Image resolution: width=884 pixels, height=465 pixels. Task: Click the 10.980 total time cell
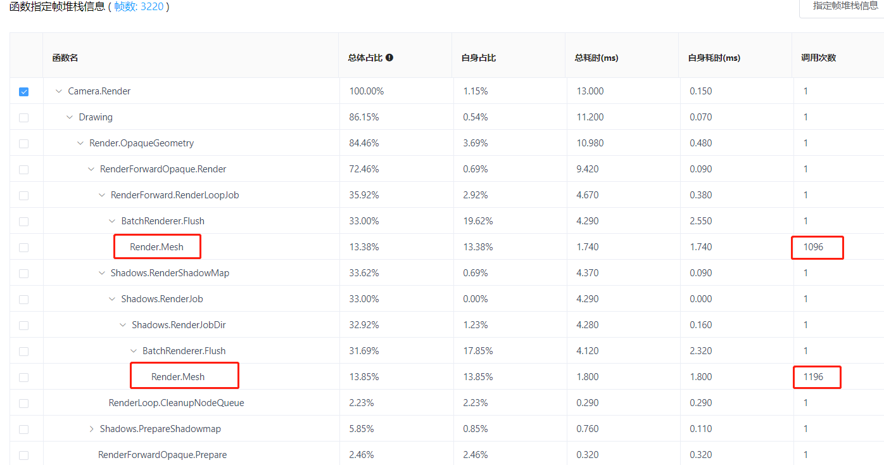pos(590,143)
